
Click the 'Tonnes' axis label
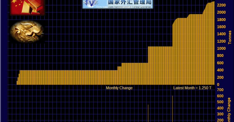(230, 38)
